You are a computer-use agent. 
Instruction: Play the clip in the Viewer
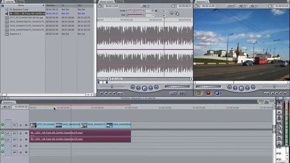[x=145, y=88]
